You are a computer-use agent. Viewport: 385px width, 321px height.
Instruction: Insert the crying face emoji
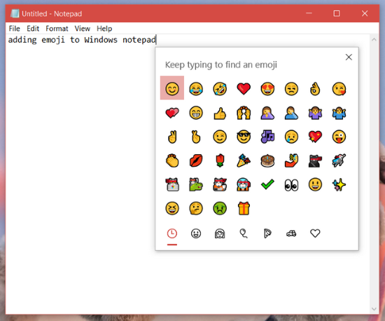pyautogui.click(x=291, y=137)
